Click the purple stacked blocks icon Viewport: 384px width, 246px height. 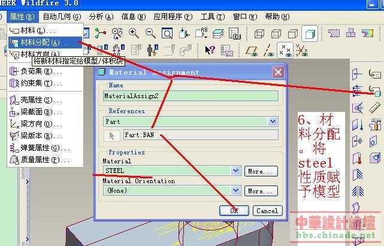[x=350, y=33]
